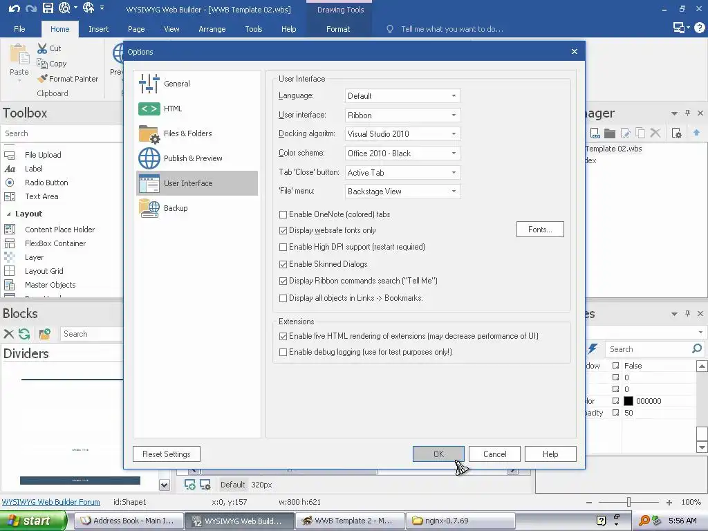Toggle Display websafe fonts only
This screenshot has height=531, width=708.
point(283,230)
